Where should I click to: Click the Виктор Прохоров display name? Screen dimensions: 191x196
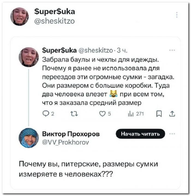point(71,134)
